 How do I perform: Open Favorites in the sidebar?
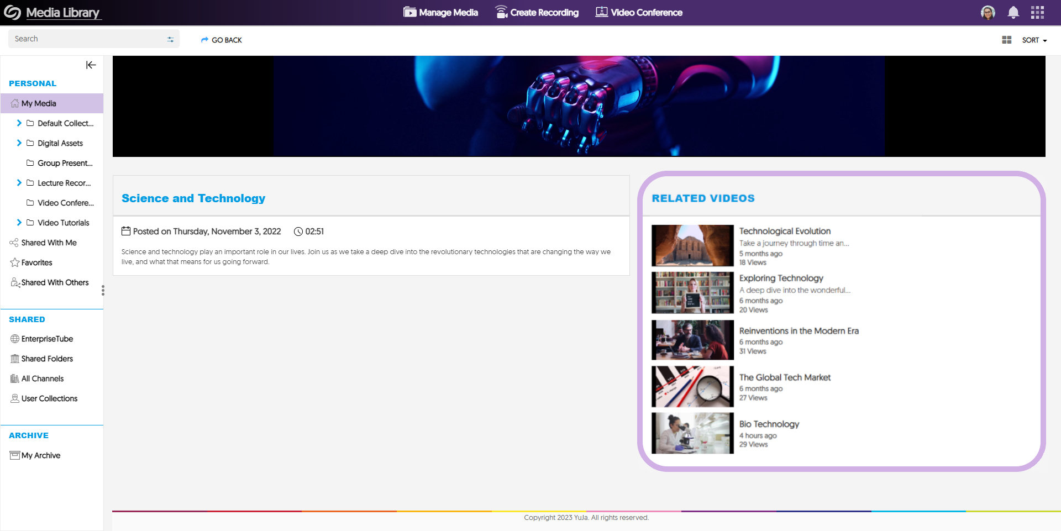point(36,262)
